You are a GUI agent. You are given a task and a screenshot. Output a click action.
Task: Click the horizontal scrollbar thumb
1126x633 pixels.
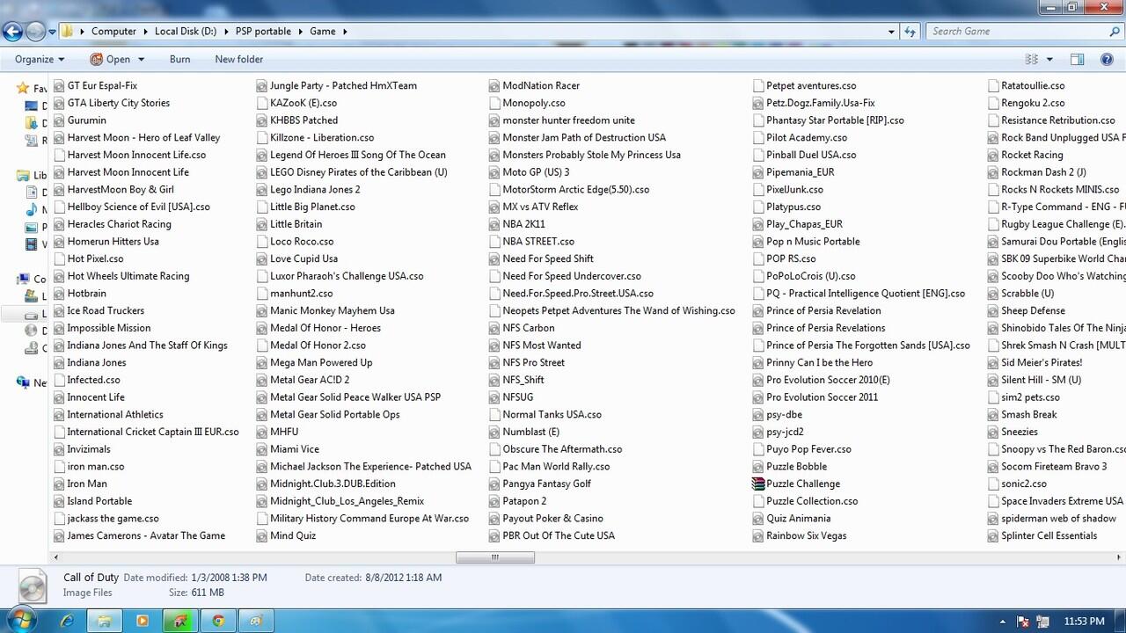494,557
